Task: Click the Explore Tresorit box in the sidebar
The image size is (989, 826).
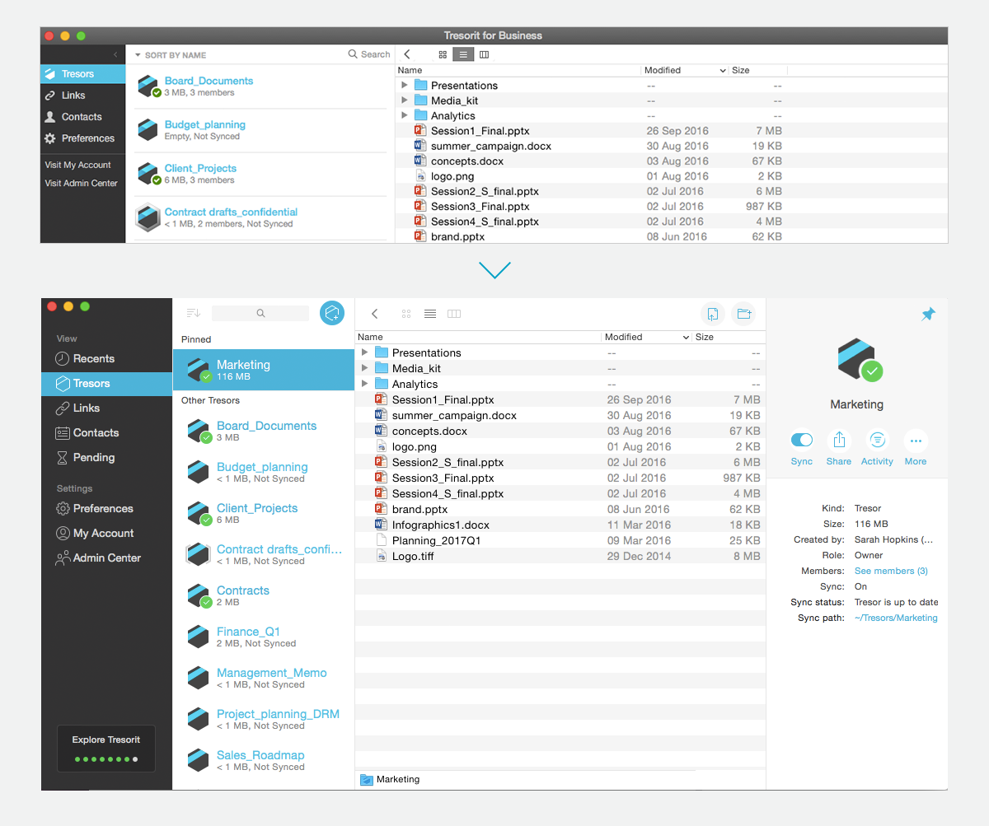Action: (106, 748)
